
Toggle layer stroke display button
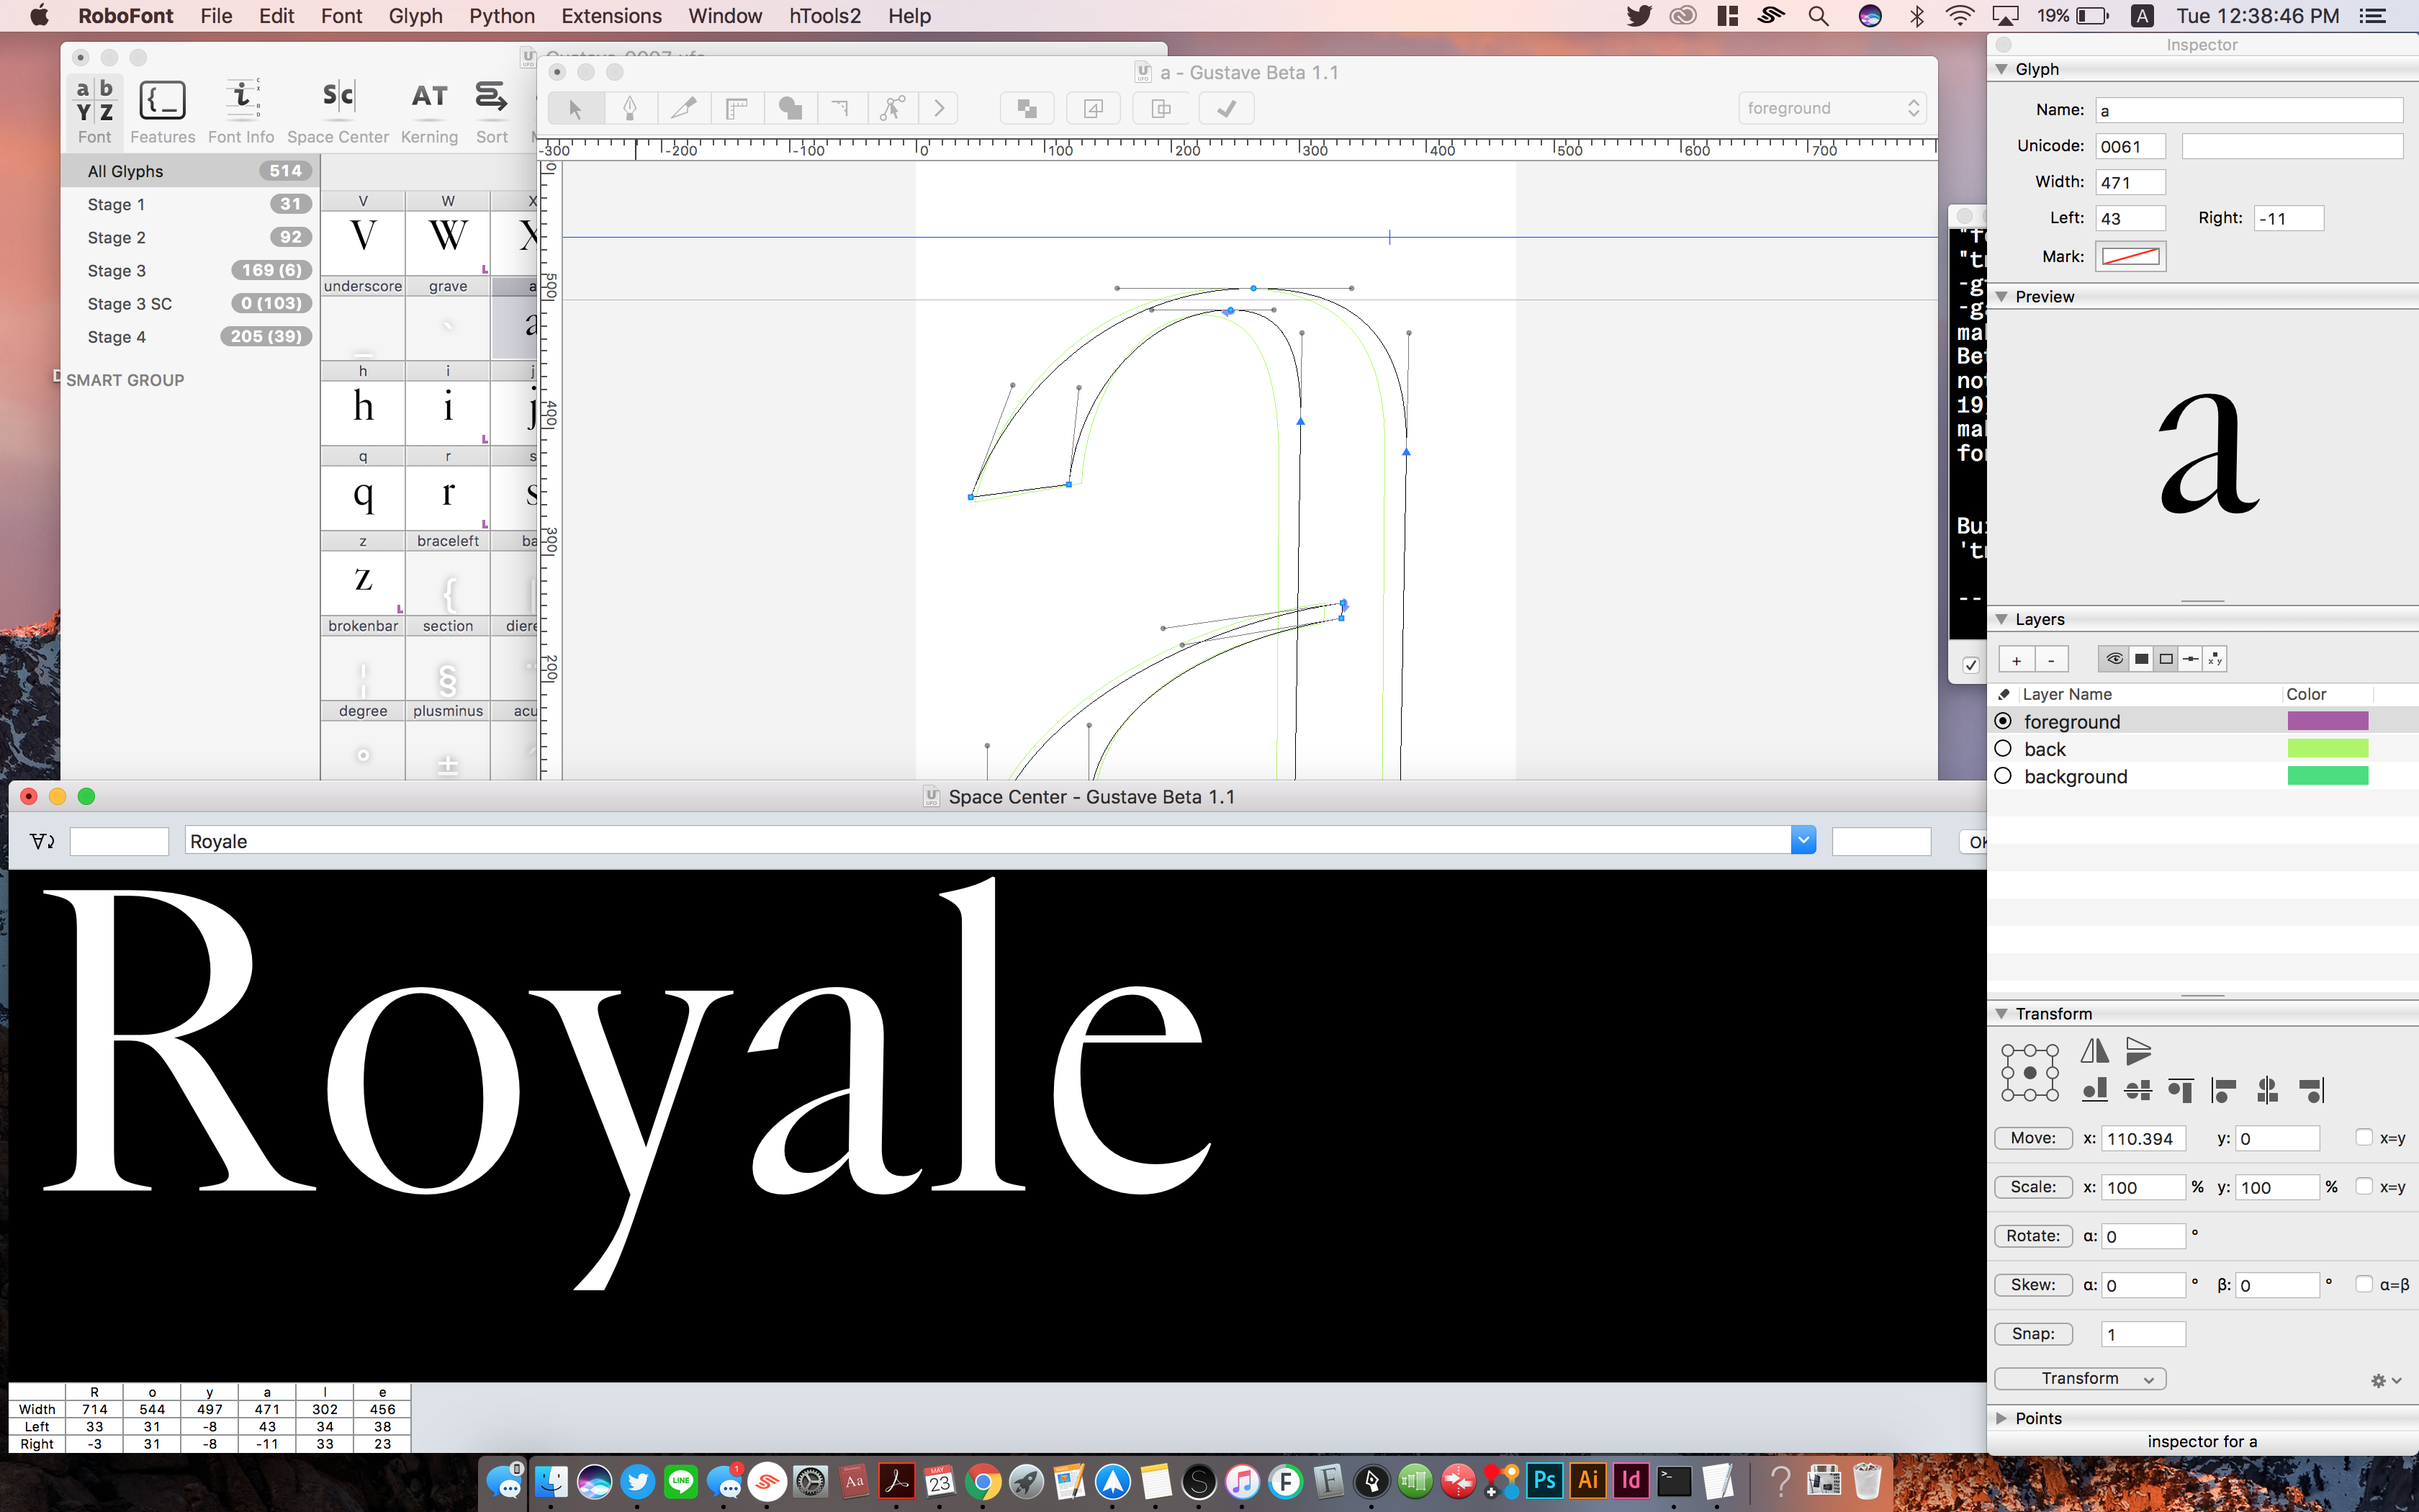point(2166,659)
